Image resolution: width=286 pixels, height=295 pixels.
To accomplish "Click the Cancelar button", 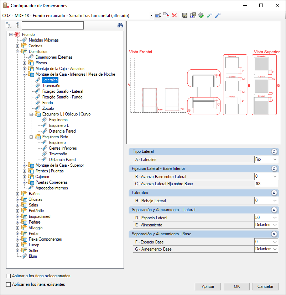I will [265, 286].
